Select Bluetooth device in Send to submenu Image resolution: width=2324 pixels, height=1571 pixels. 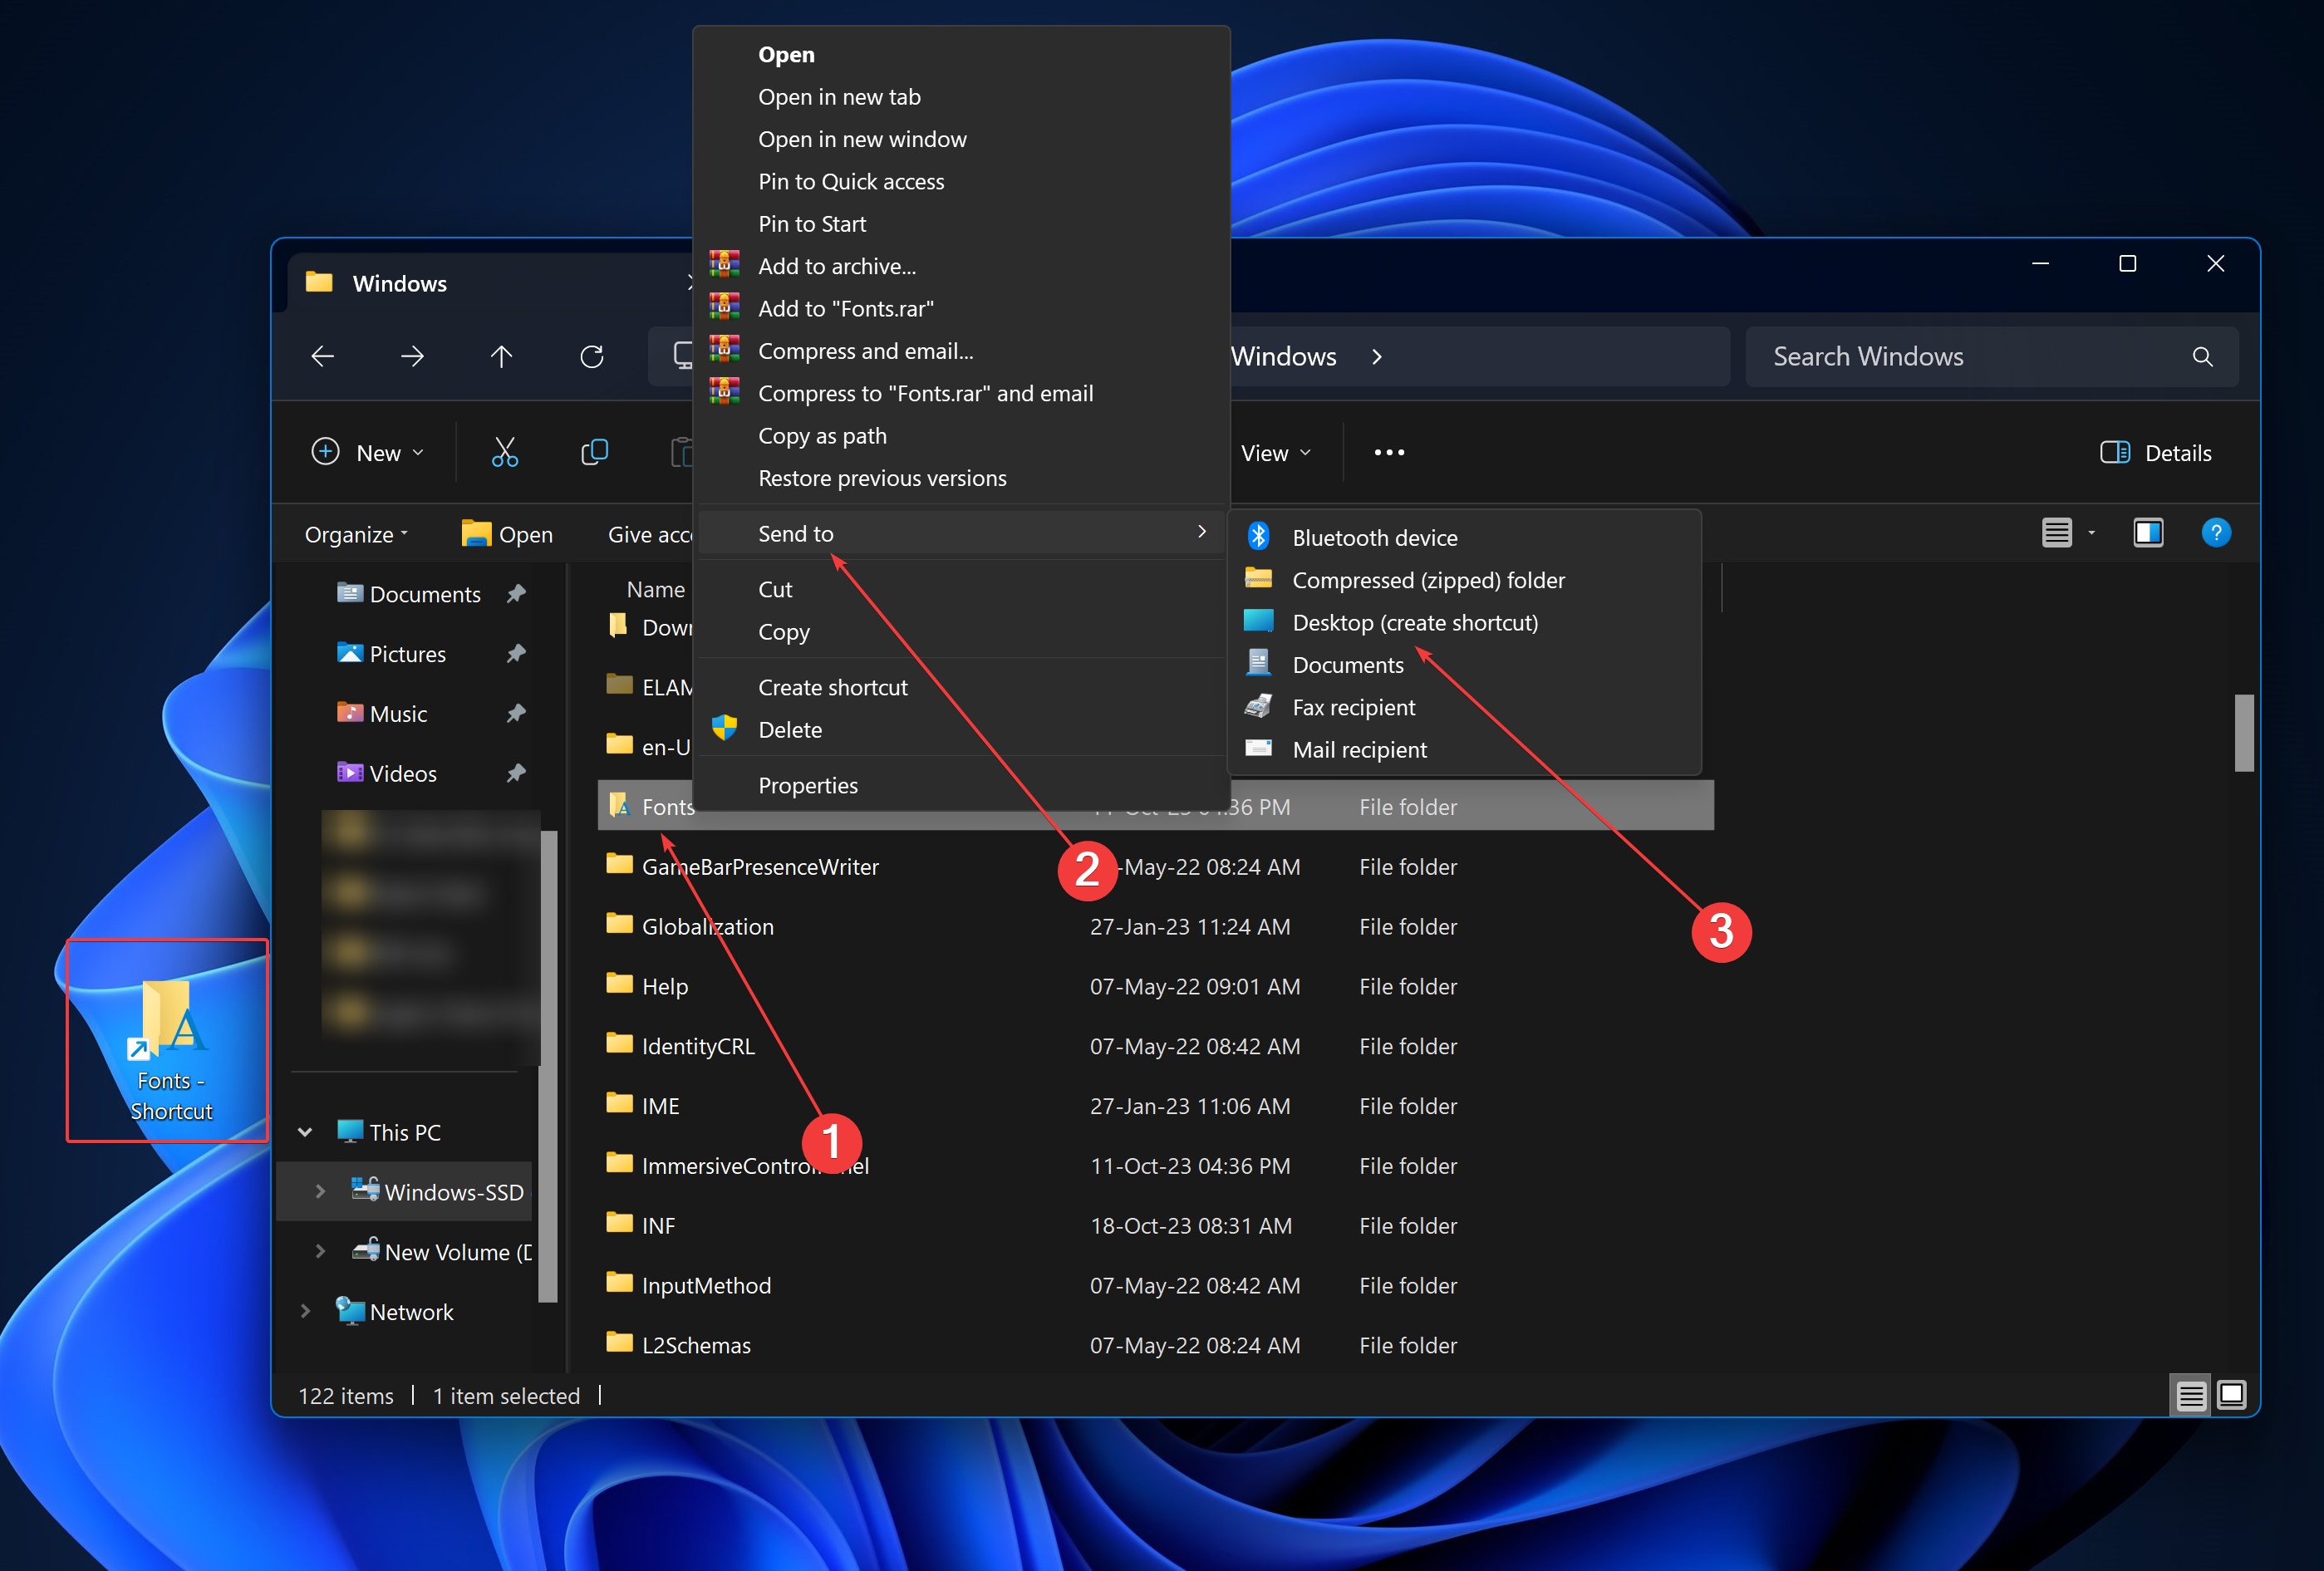(x=1464, y=538)
